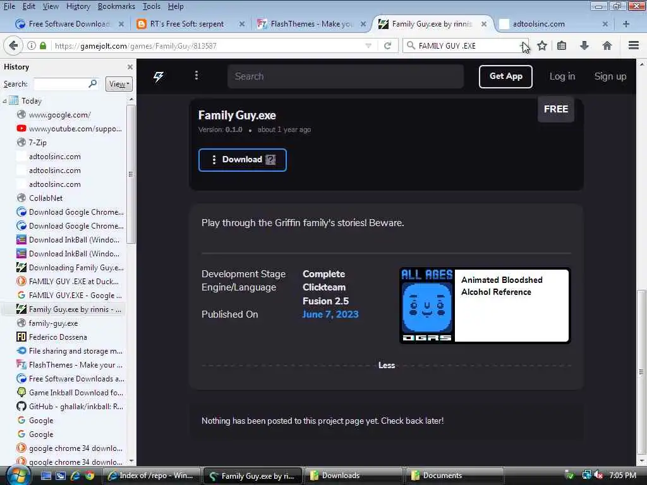
Task: Open the Federico Dossena history entry
Action: pyautogui.click(x=57, y=337)
